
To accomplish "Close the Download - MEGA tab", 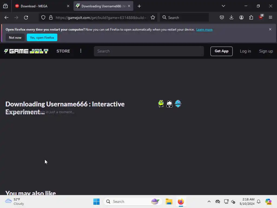I will click(68, 6).
